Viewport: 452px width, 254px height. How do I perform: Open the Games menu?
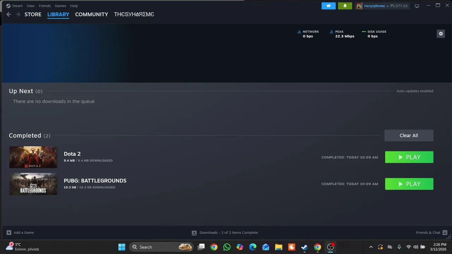pos(60,6)
